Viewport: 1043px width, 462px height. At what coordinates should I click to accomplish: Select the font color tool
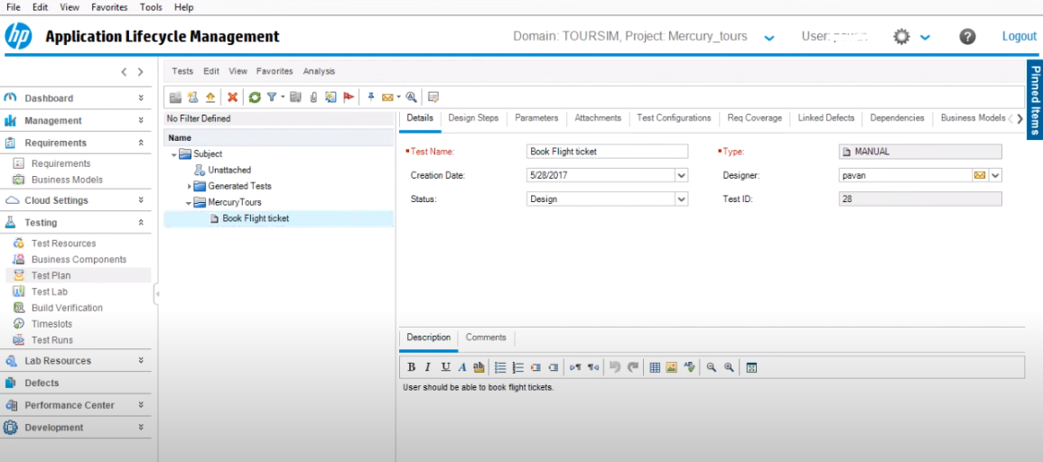[461, 367]
